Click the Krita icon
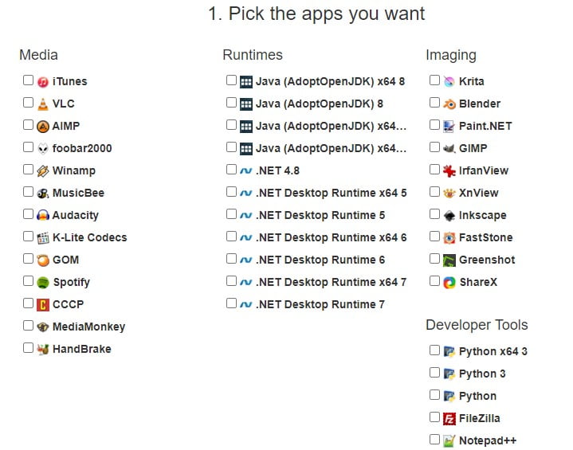The height and width of the screenshot is (450, 573). point(449,82)
